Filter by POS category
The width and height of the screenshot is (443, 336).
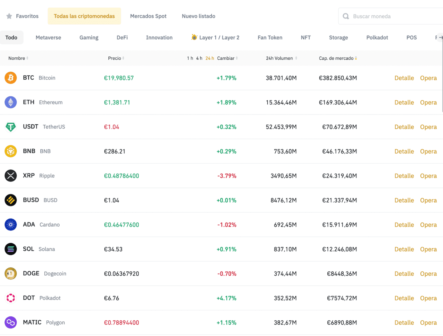click(x=412, y=37)
